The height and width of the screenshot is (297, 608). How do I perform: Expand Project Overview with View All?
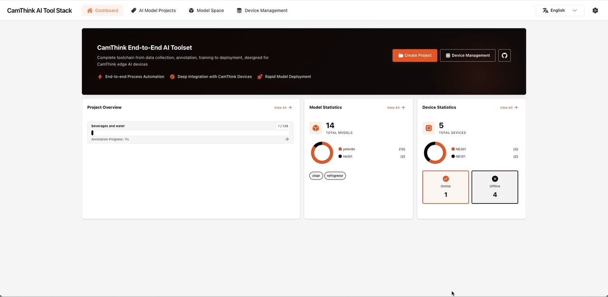(283, 108)
